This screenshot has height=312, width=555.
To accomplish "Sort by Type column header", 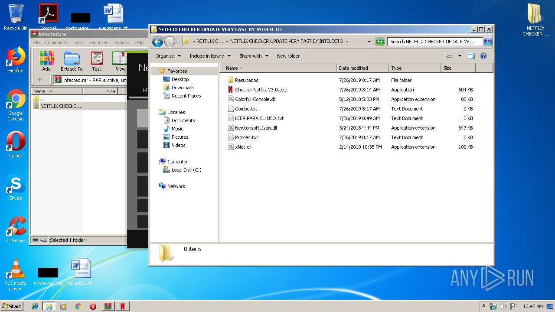I will coord(415,68).
